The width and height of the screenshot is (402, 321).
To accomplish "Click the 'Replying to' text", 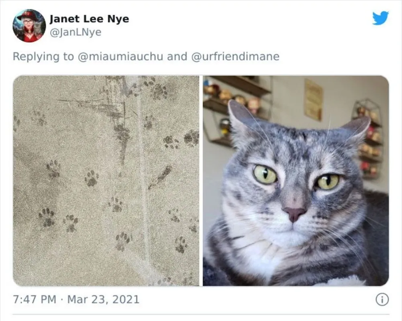I will click(x=43, y=56).
